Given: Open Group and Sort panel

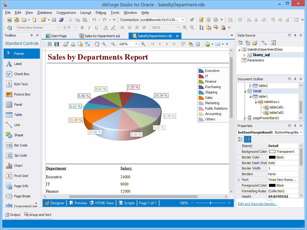Looking at the screenshot, I should pyautogui.click(x=38, y=215).
